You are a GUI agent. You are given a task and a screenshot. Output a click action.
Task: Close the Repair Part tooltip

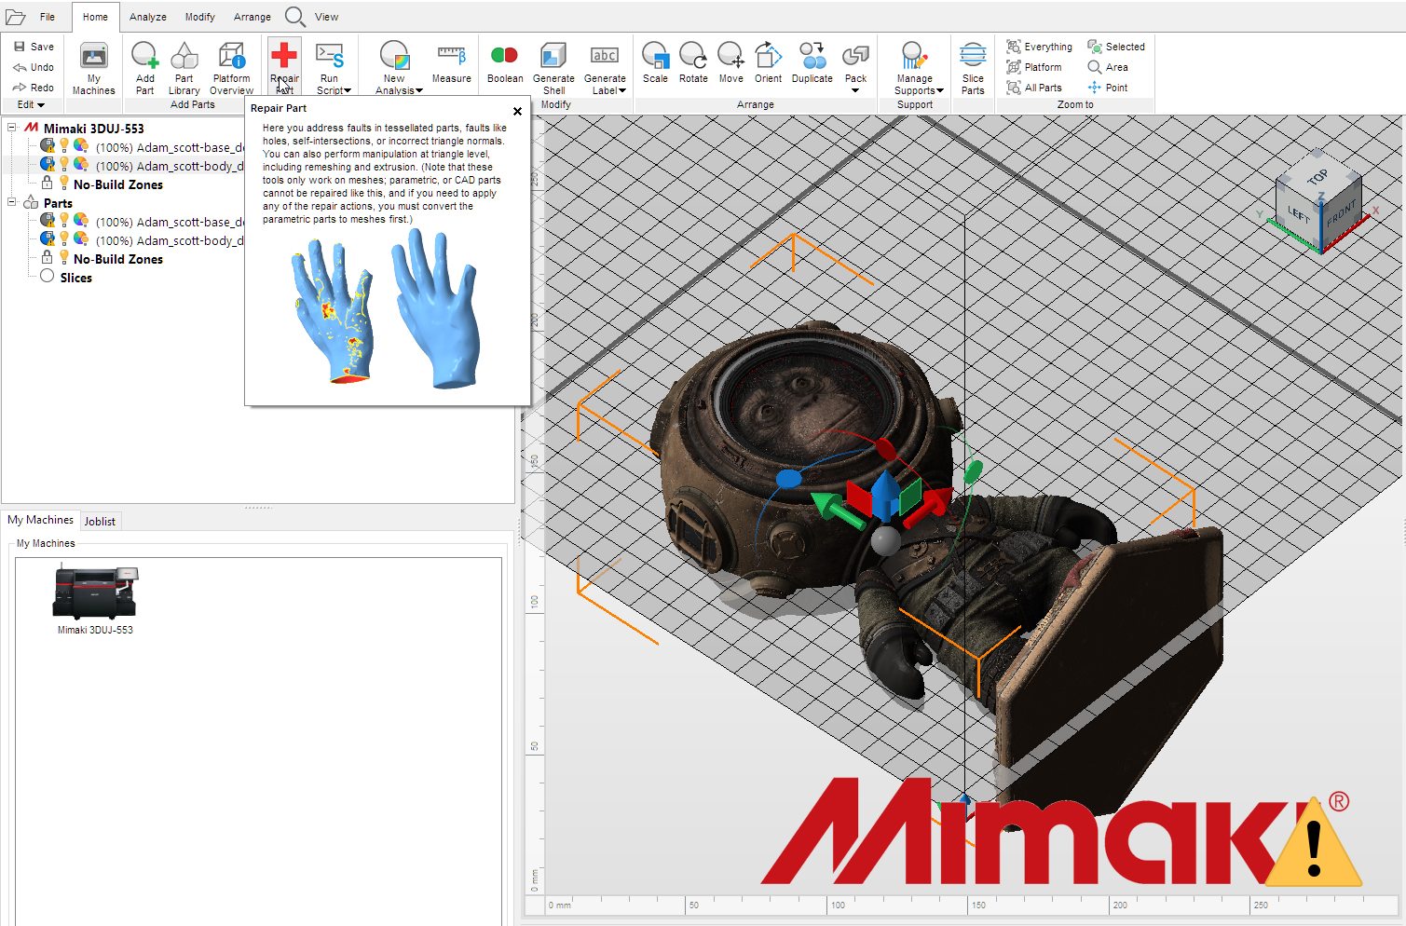(517, 111)
